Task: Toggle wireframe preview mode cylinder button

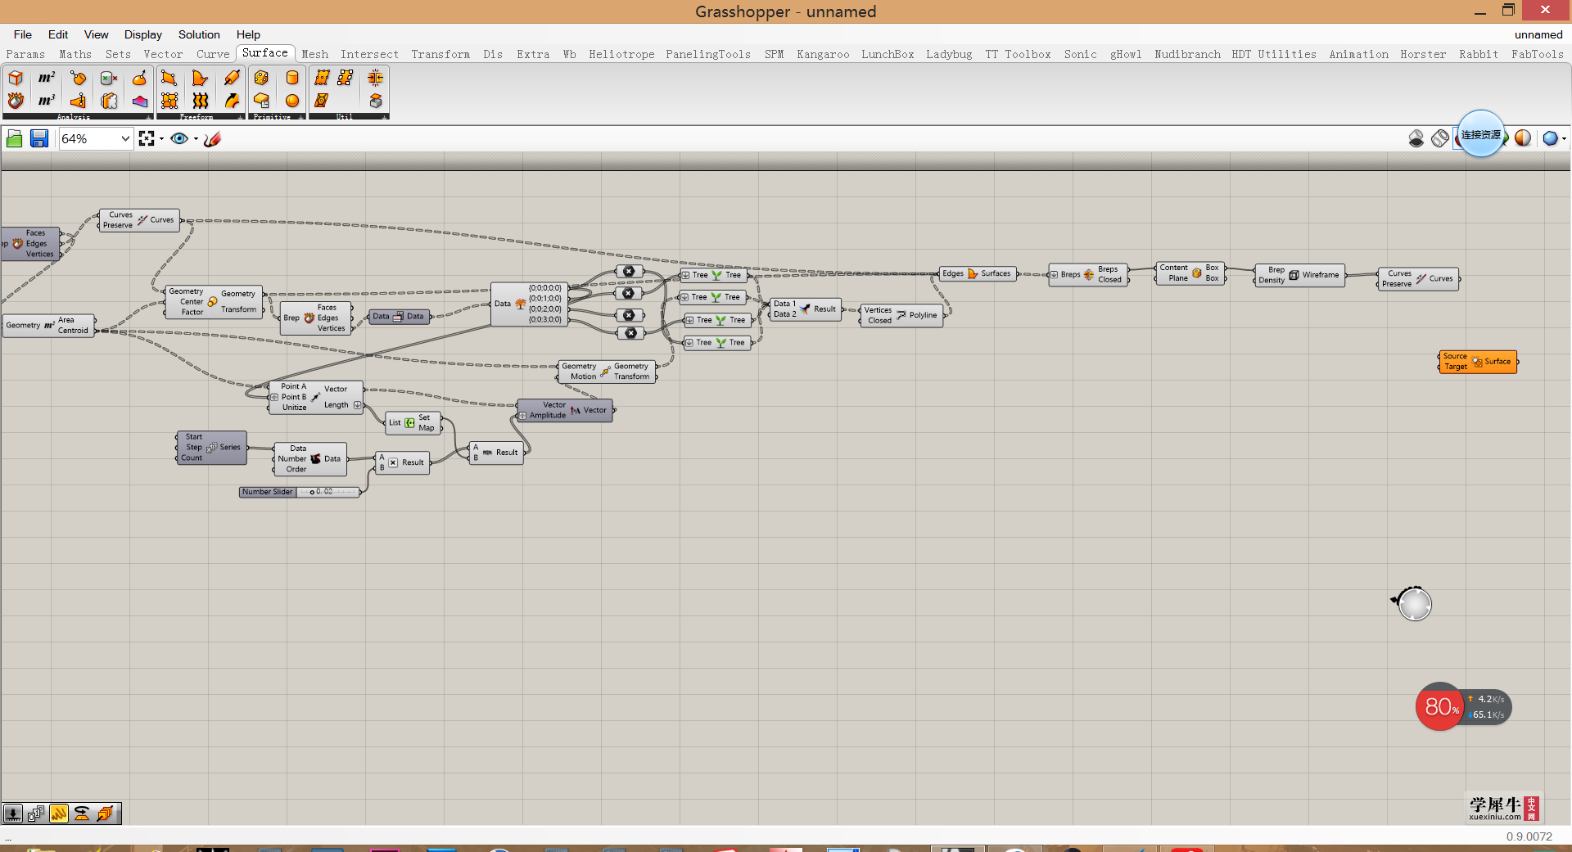Action: (1440, 138)
